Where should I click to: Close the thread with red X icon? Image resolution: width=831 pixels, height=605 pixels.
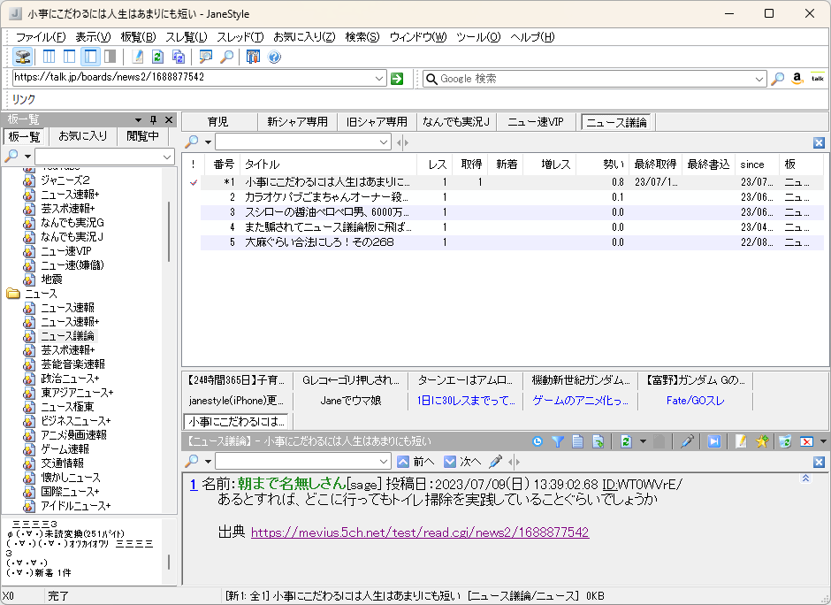click(x=806, y=441)
